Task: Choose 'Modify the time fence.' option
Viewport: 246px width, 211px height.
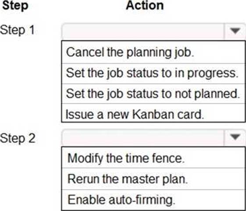Action: (x=153, y=158)
